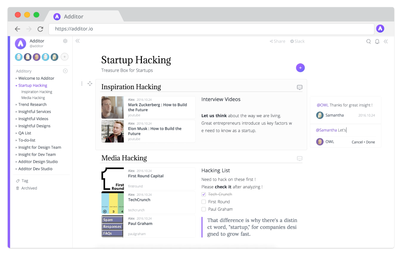400x256 pixels.
Task: Click the comment icon on Inspiration Hacking
Action: [299, 87]
